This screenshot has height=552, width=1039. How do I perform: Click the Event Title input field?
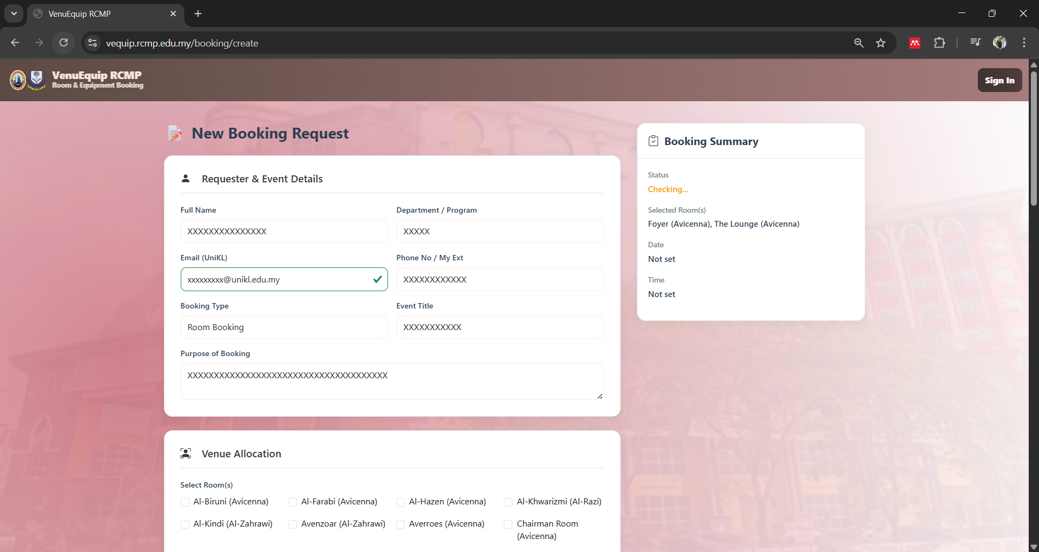tap(500, 327)
